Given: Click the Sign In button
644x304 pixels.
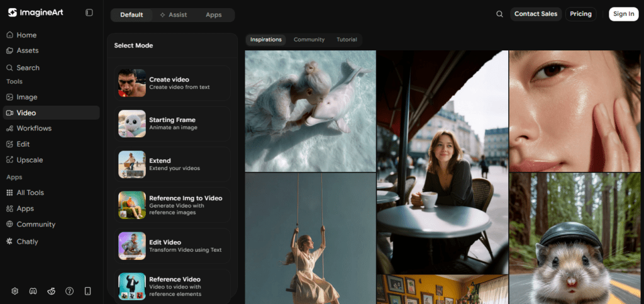Looking at the screenshot, I should click(623, 14).
